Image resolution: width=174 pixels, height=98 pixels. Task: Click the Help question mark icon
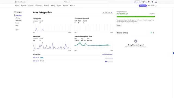point(143,2)
